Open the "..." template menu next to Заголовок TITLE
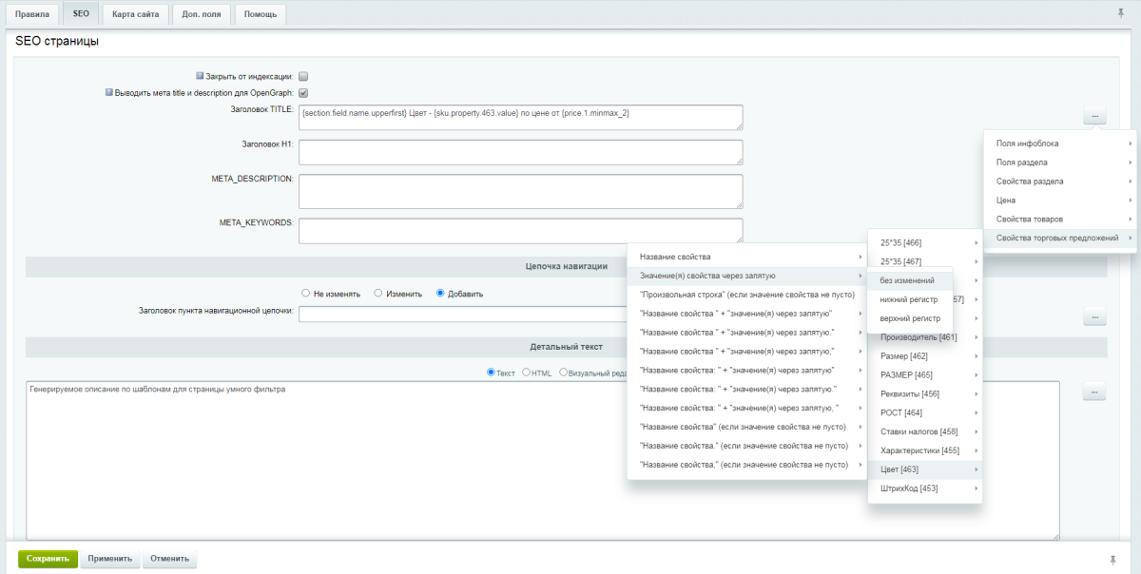 coord(1093,116)
